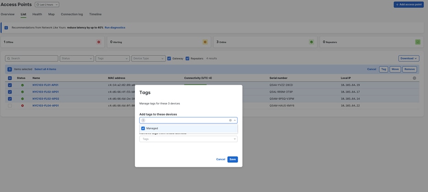Image resolution: width=428 pixels, height=192 pixels.
Task: Open the Device Type filter dropdown
Action: pyautogui.click(x=149, y=58)
